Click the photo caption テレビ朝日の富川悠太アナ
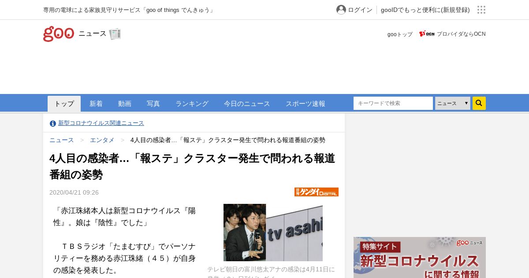The height and width of the screenshot is (278, 529). (x=271, y=272)
